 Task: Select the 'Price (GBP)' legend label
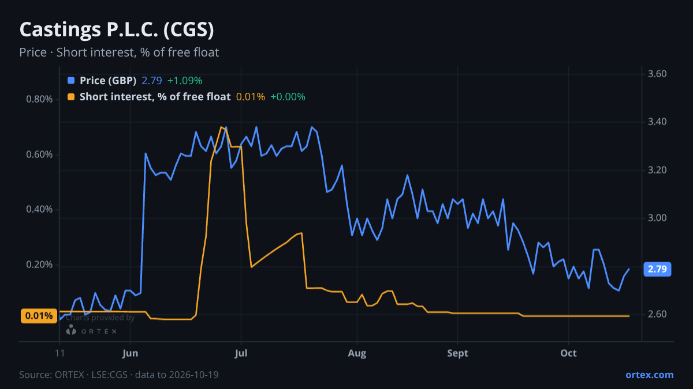[x=108, y=81]
